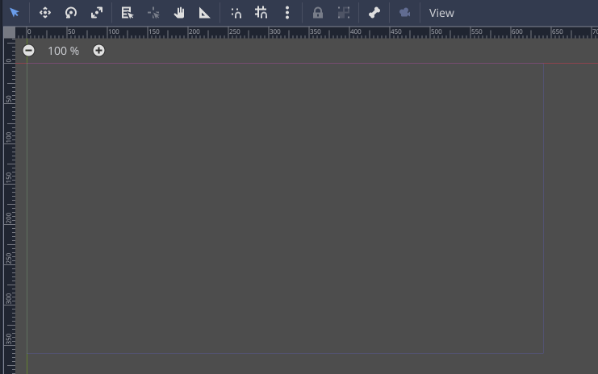
Task: Open the View menu
Action: [x=441, y=13]
